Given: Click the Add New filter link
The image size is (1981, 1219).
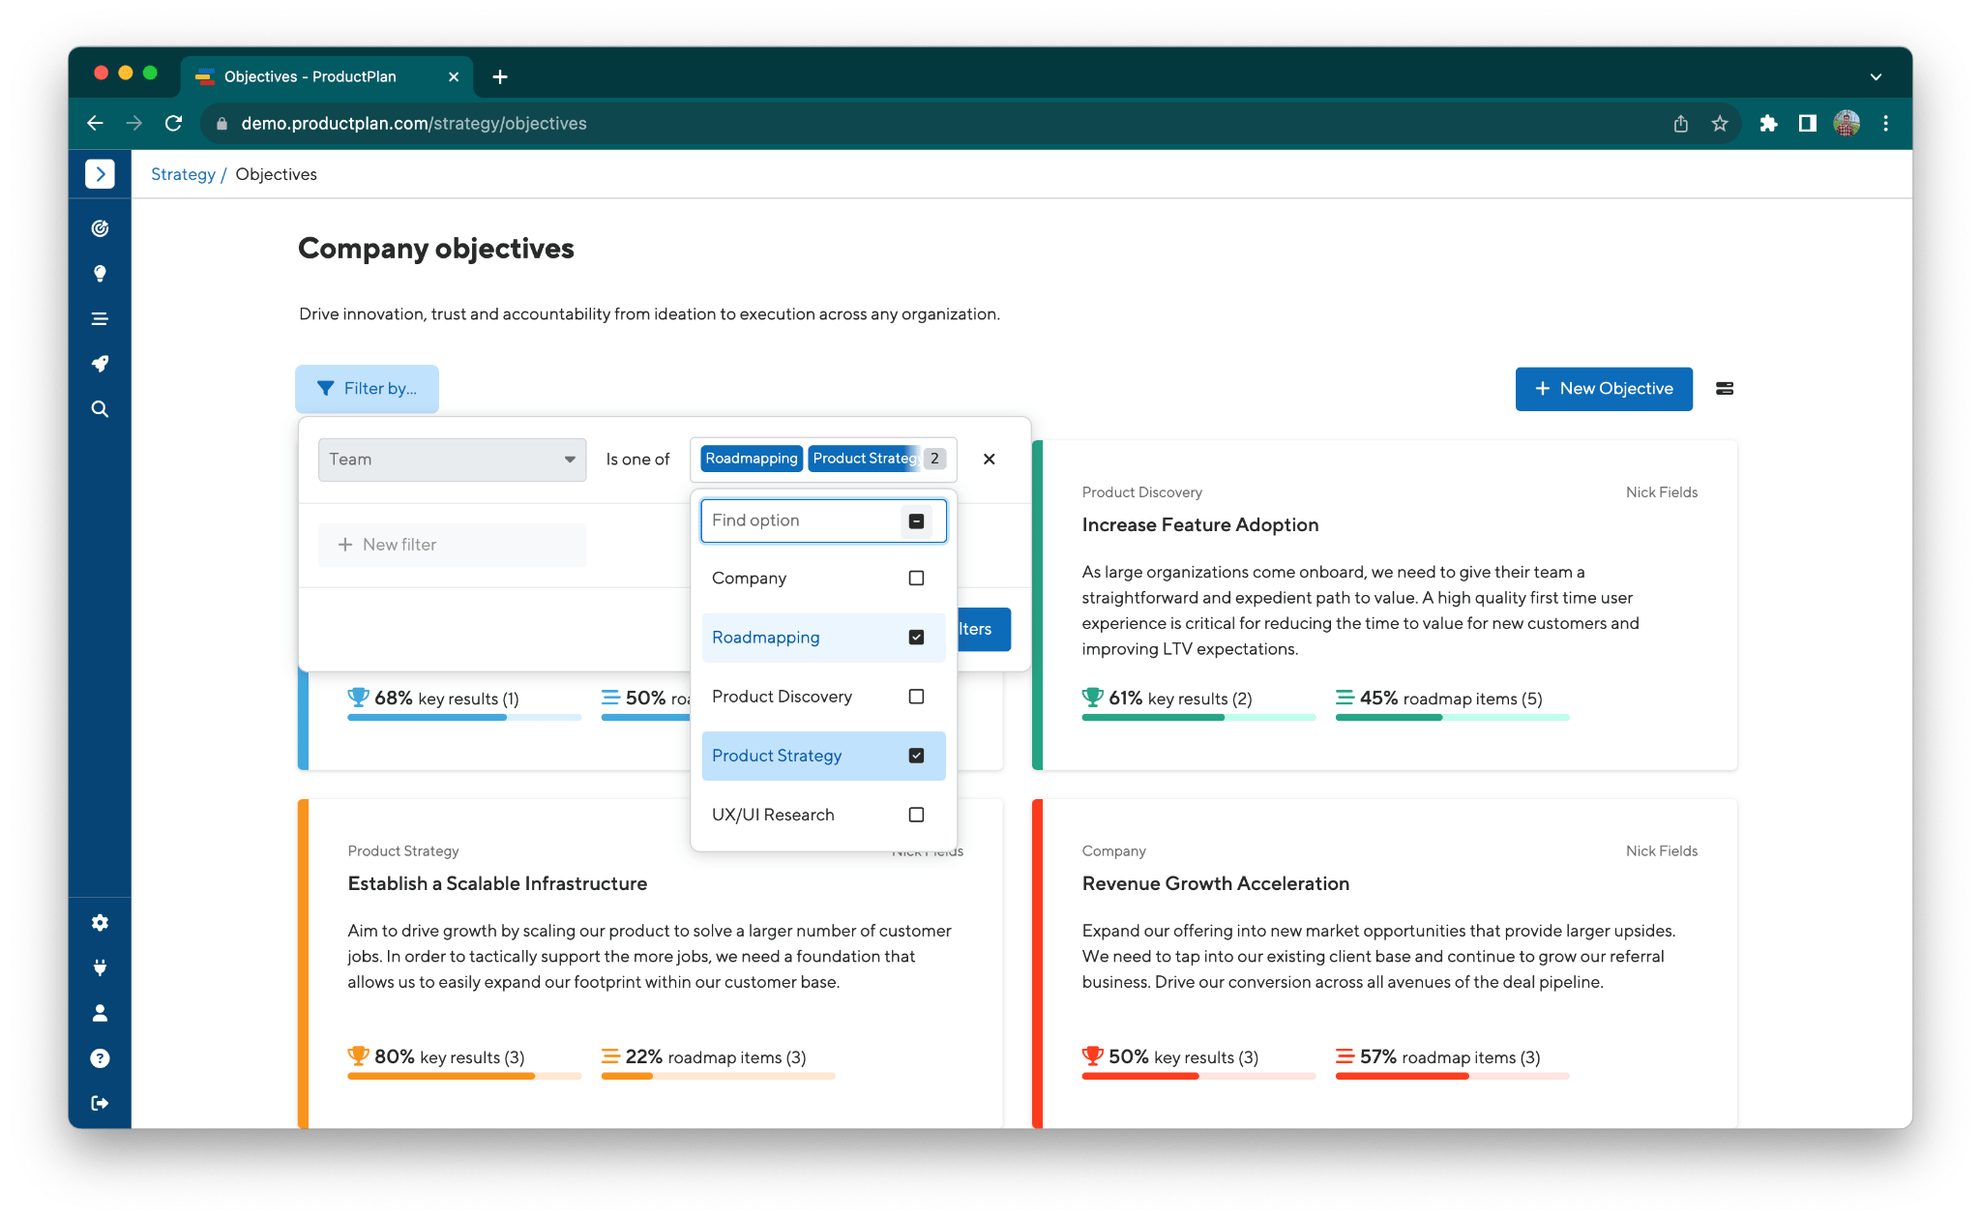Looking at the screenshot, I should [398, 544].
